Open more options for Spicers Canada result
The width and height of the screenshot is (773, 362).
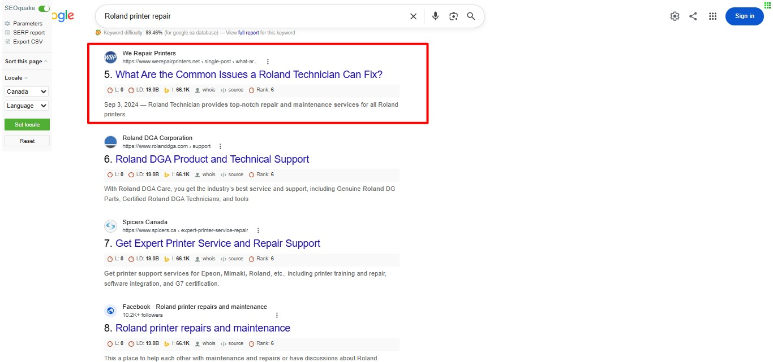point(258,230)
